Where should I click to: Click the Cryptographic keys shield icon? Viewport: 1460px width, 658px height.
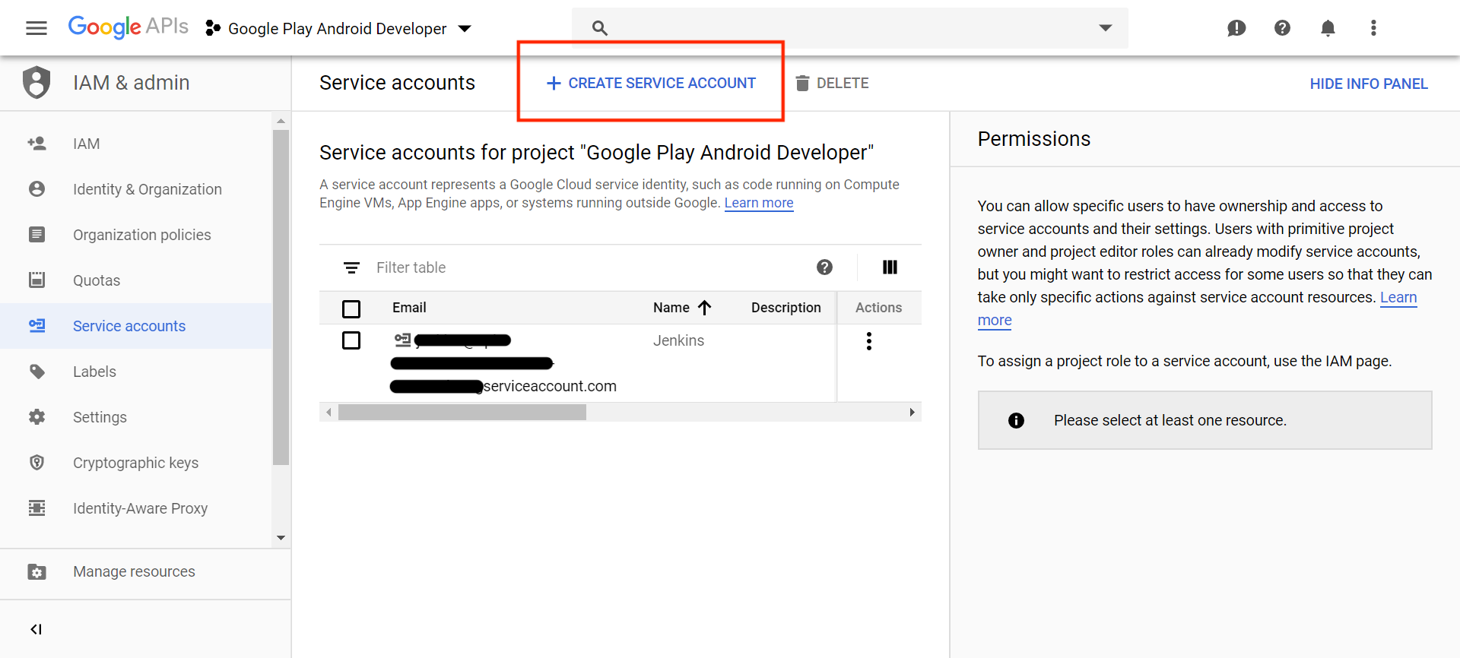36,462
